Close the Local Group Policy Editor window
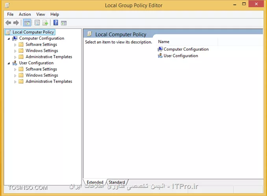The height and width of the screenshot is (196, 267). tap(256, 4)
